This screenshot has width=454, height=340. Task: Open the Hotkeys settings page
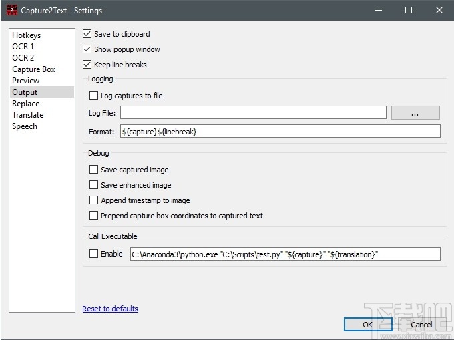pos(26,35)
